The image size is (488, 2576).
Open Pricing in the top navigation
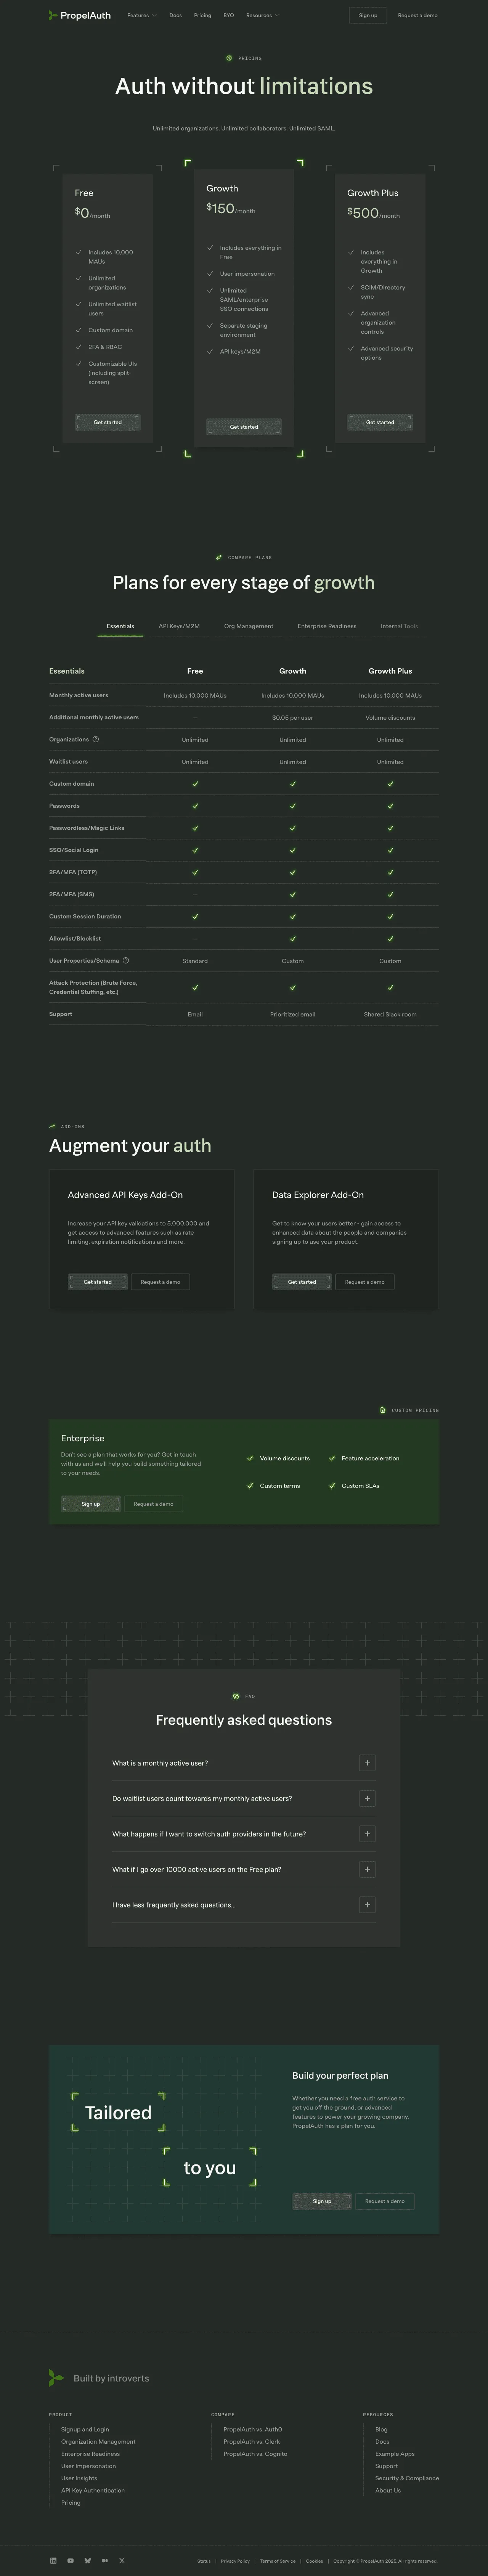pos(202,15)
